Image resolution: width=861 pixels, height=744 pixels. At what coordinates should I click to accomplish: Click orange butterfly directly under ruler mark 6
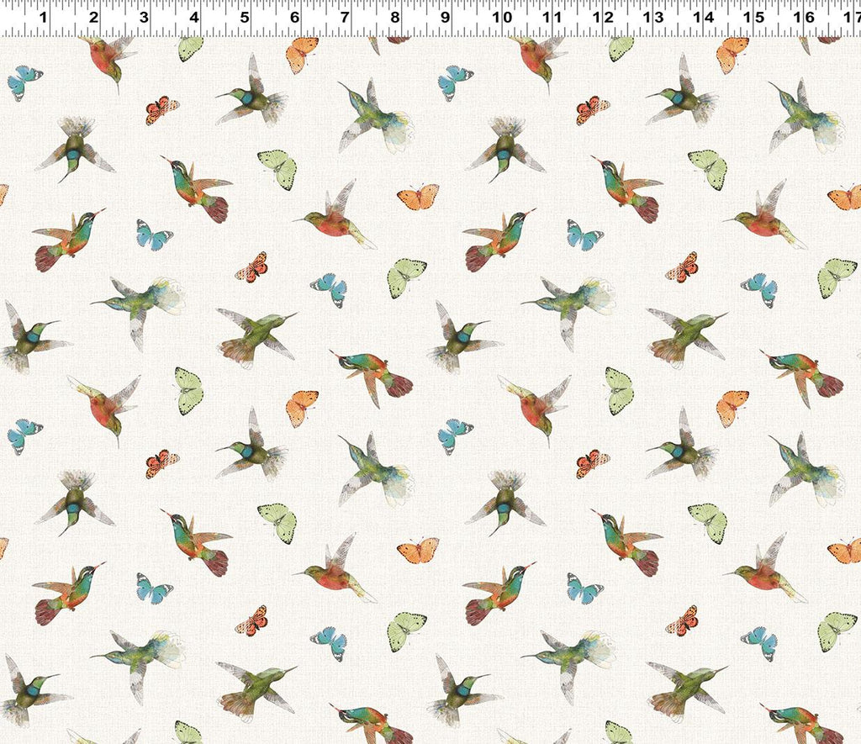click(302, 54)
